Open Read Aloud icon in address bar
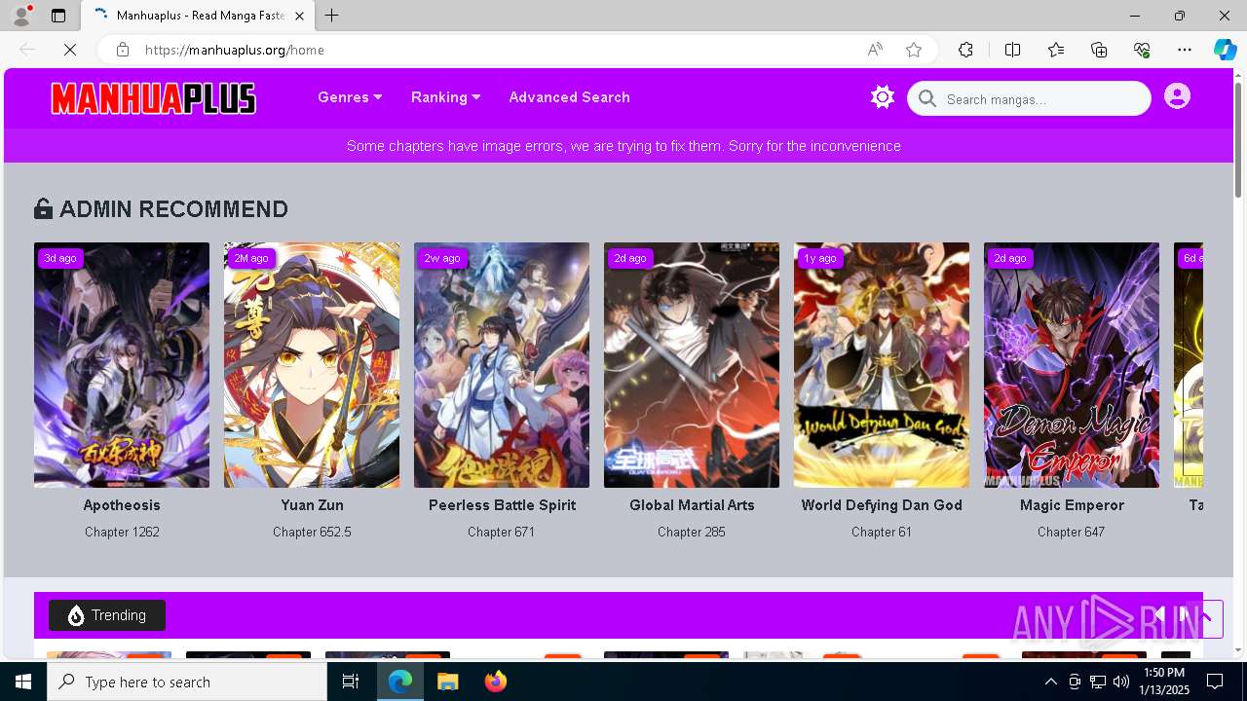 click(875, 50)
